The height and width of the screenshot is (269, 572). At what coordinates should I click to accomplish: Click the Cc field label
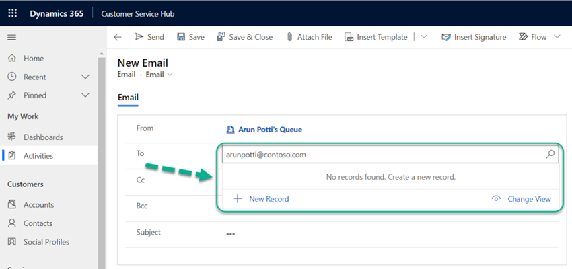click(141, 180)
